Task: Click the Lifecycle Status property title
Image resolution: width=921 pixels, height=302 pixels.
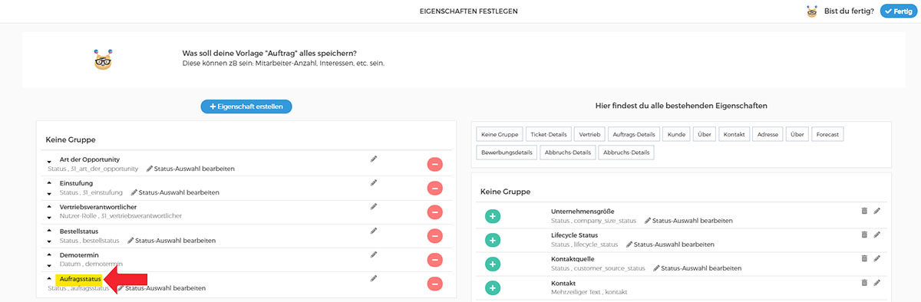Action: click(x=574, y=235)
